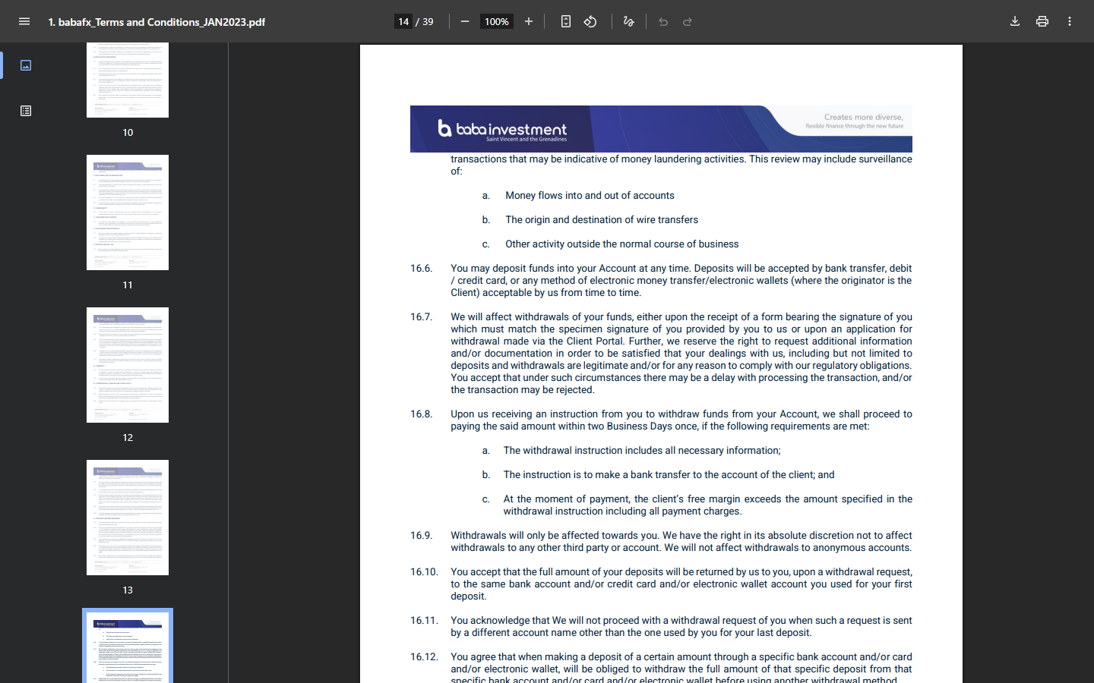The image size is (1094, 683).
Task: Open page 10 thumbnail
Action: (x=128, y=80)
